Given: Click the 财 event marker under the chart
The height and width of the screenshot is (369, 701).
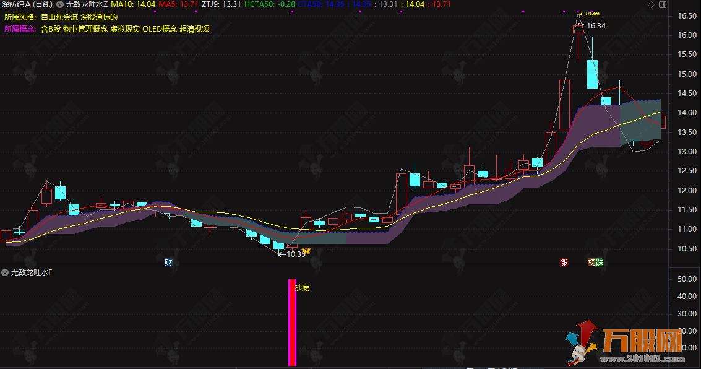Looking at the screenshot, I should tap(168, 262).
